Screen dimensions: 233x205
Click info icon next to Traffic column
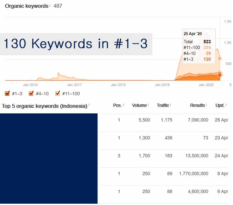(x=170, y=105)
